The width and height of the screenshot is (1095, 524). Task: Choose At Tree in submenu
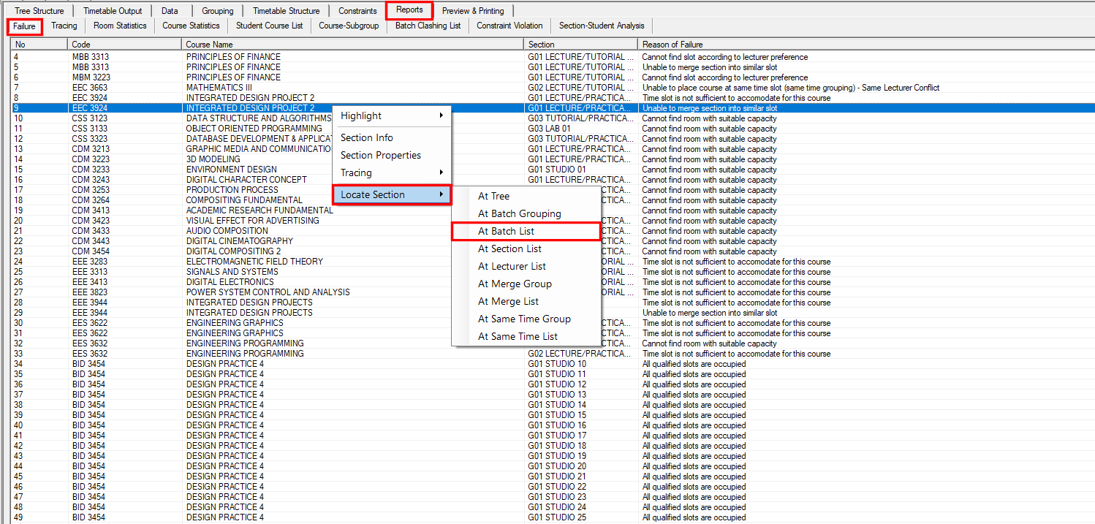tap(526, 196)
